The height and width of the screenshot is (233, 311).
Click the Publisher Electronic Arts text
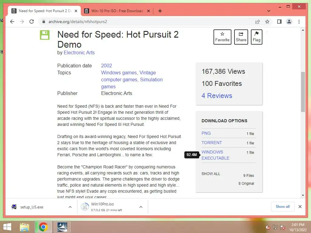point(117,93)
